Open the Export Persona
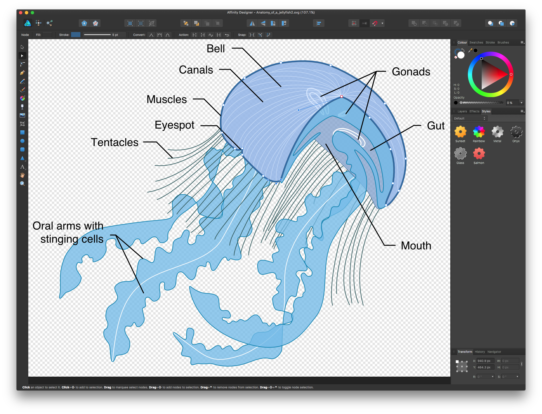542x414 pixels. click(50, 23)
